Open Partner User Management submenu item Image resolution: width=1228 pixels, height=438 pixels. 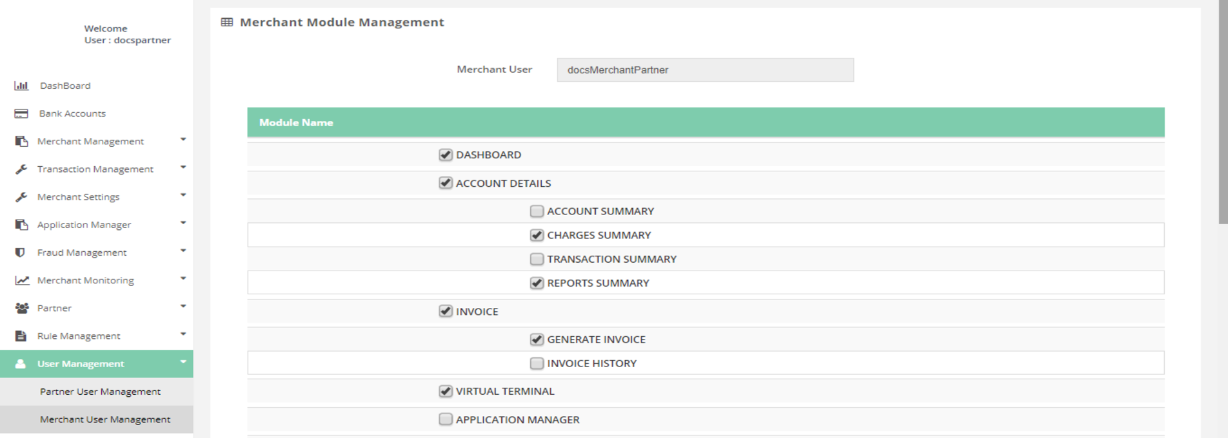100,392
